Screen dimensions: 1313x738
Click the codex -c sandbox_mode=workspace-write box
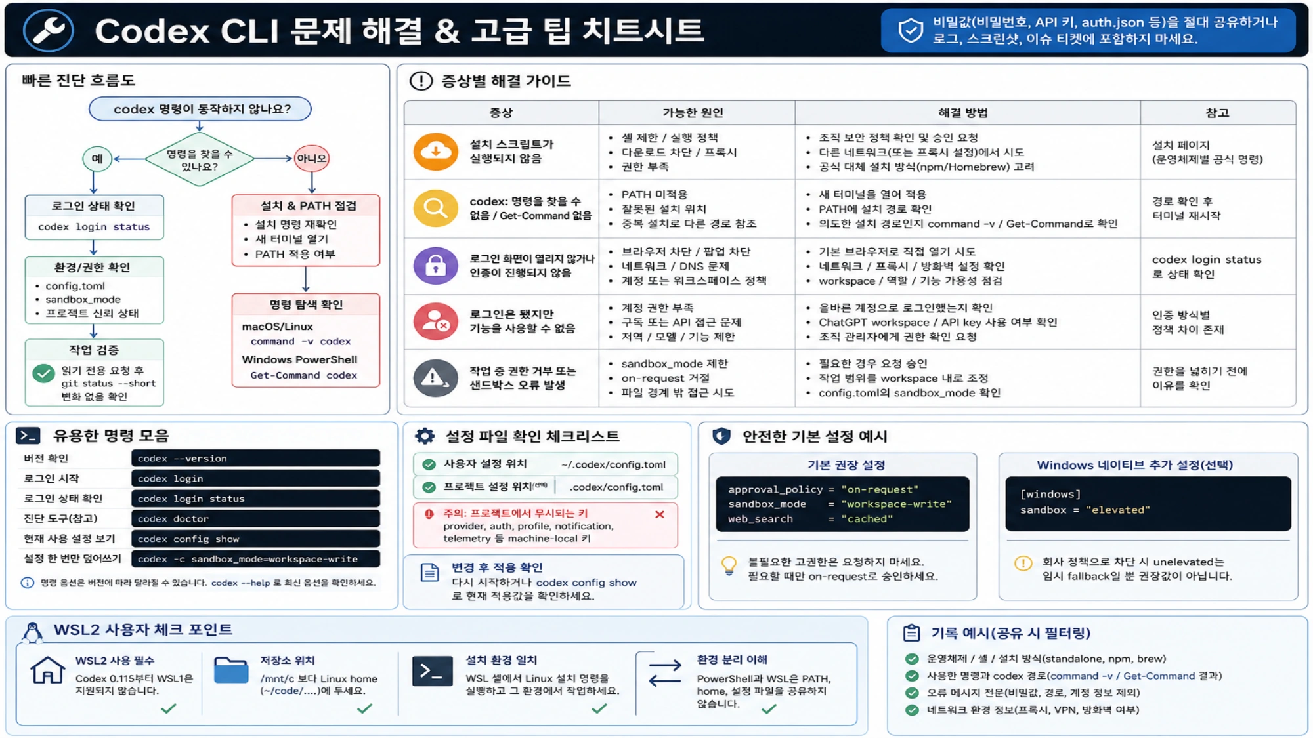tap(255, 559)
